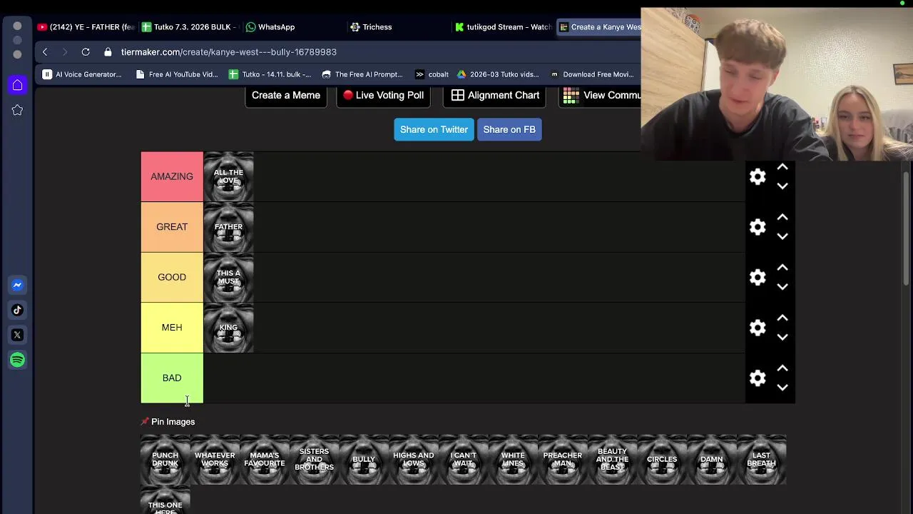913x514 pixels.
Task: Open TikTok in the sidebar
Action: tap(17, 310)
